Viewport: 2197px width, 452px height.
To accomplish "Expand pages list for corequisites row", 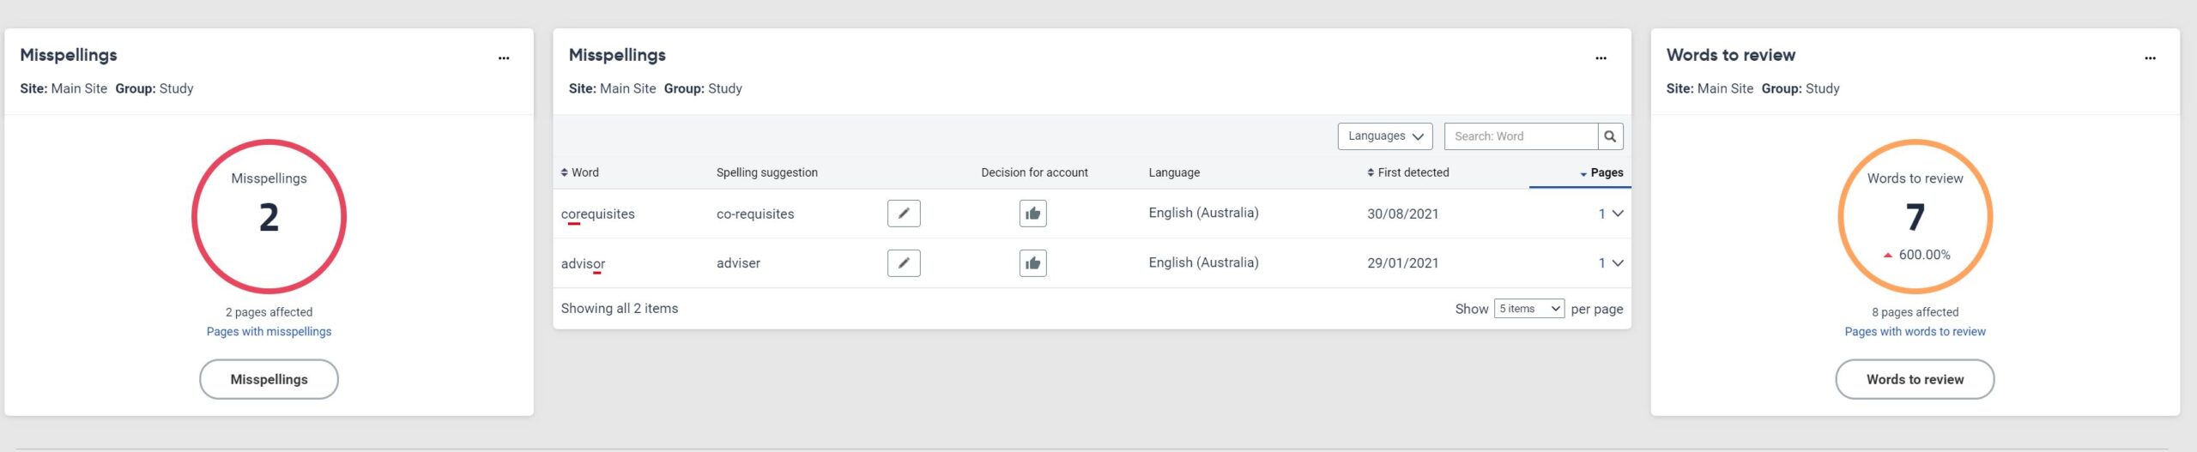I will [x=1617, y=214].
